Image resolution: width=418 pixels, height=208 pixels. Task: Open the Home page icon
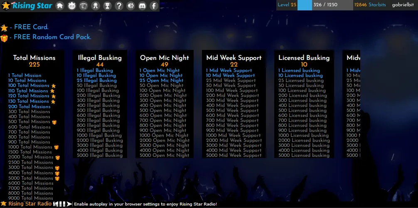[60, 5]
